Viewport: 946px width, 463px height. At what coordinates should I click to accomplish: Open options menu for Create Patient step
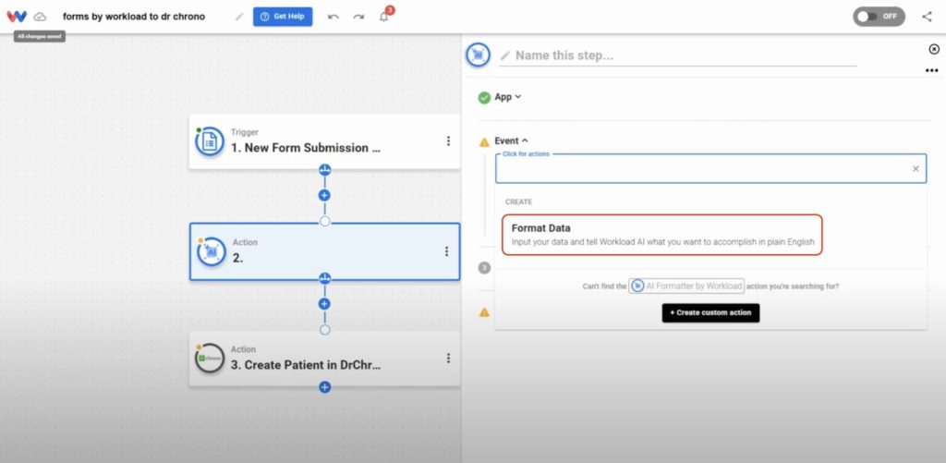tap(448, 358)
